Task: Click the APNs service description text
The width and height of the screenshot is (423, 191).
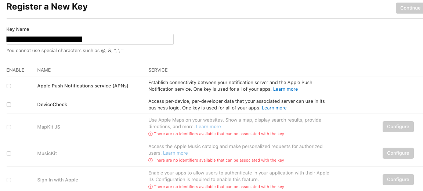Action: 230,86
